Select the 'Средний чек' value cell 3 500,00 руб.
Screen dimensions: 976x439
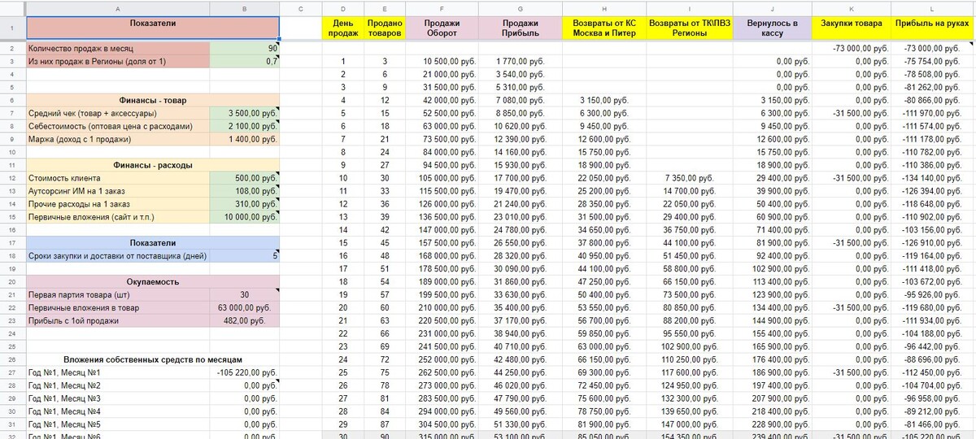(x=245, y=113)
